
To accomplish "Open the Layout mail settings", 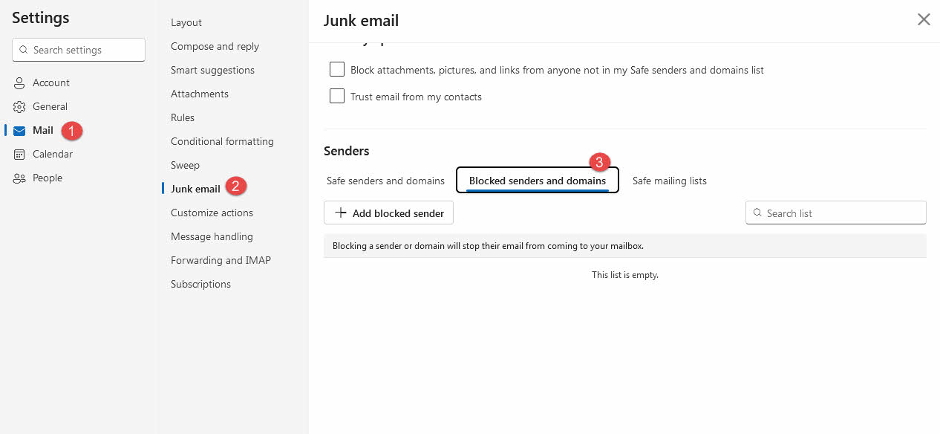I will click(186, 22).
